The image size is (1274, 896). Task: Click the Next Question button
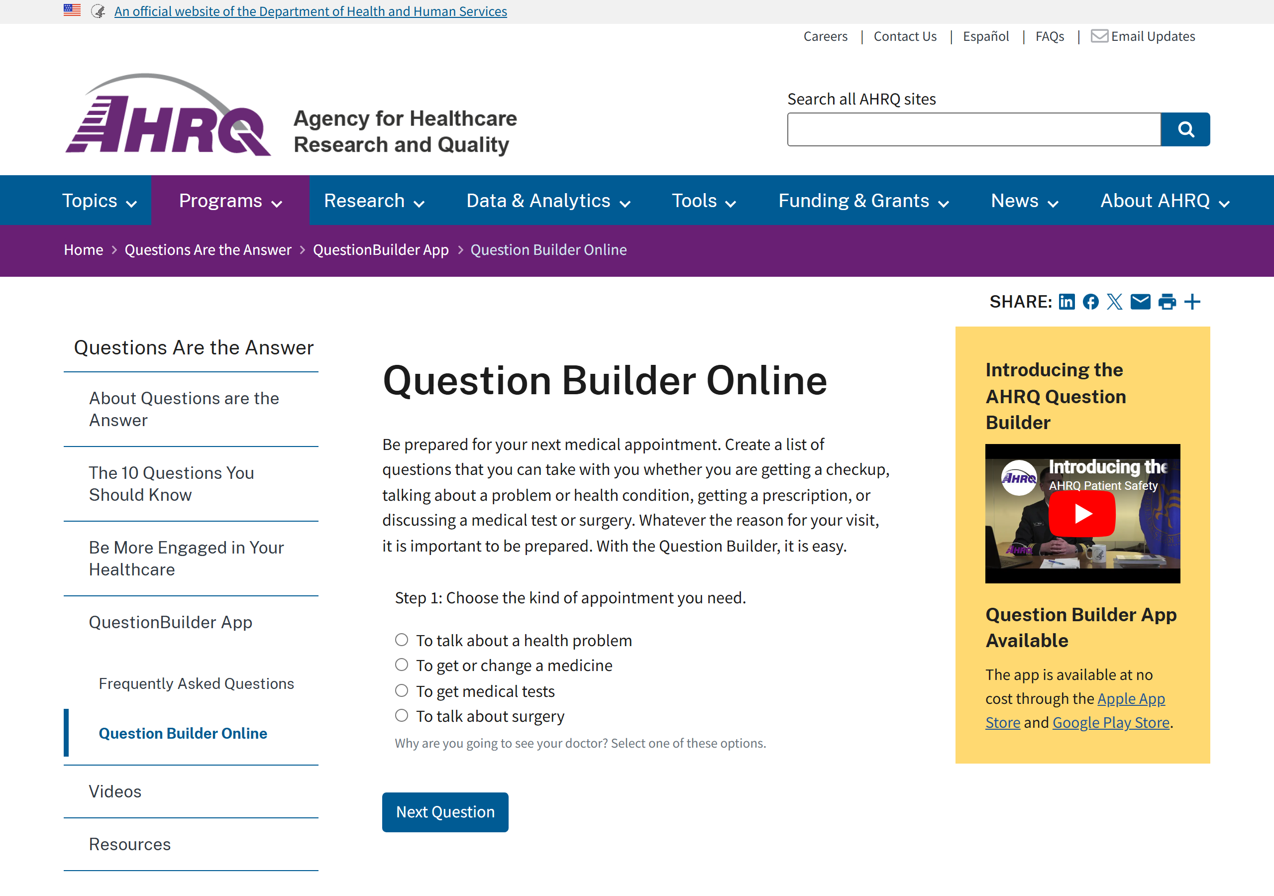click(445, 812)
